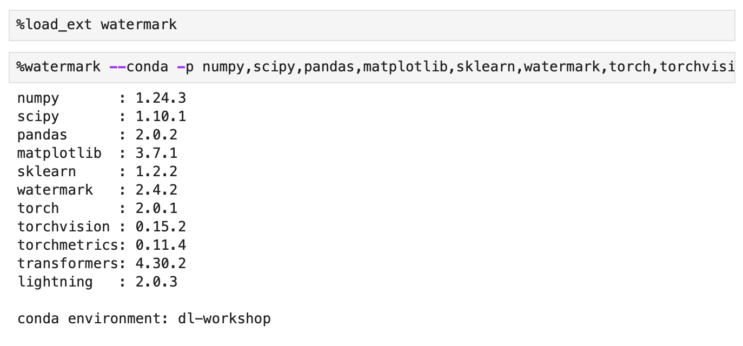The width and height of the screenshot is (743, 346).
Task: Click the transformers 4.30.2 output line
Action: pyautogui.click(x=101, y=264)
